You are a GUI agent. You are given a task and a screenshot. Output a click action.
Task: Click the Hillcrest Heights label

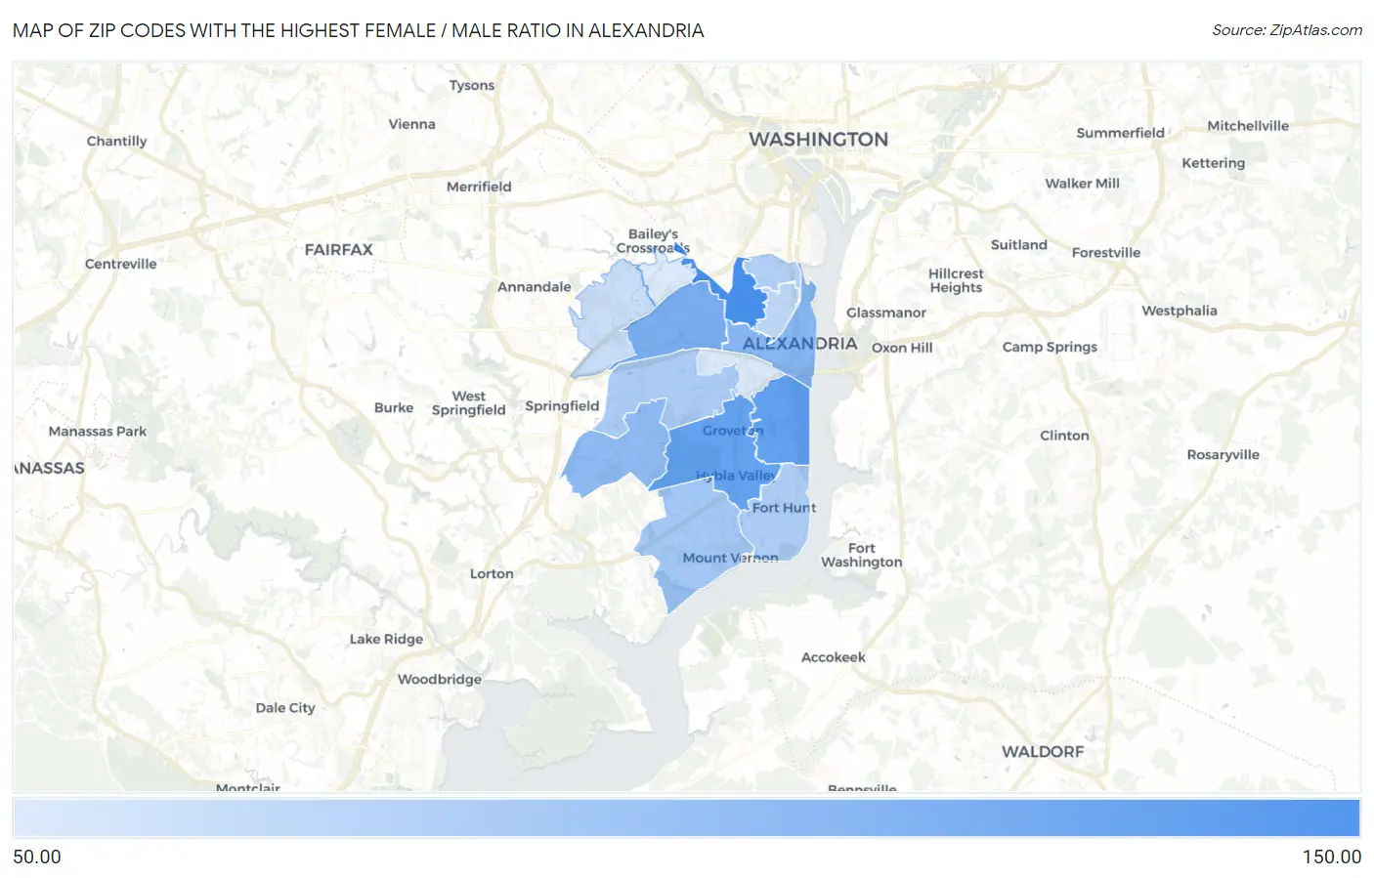point(956,281)
